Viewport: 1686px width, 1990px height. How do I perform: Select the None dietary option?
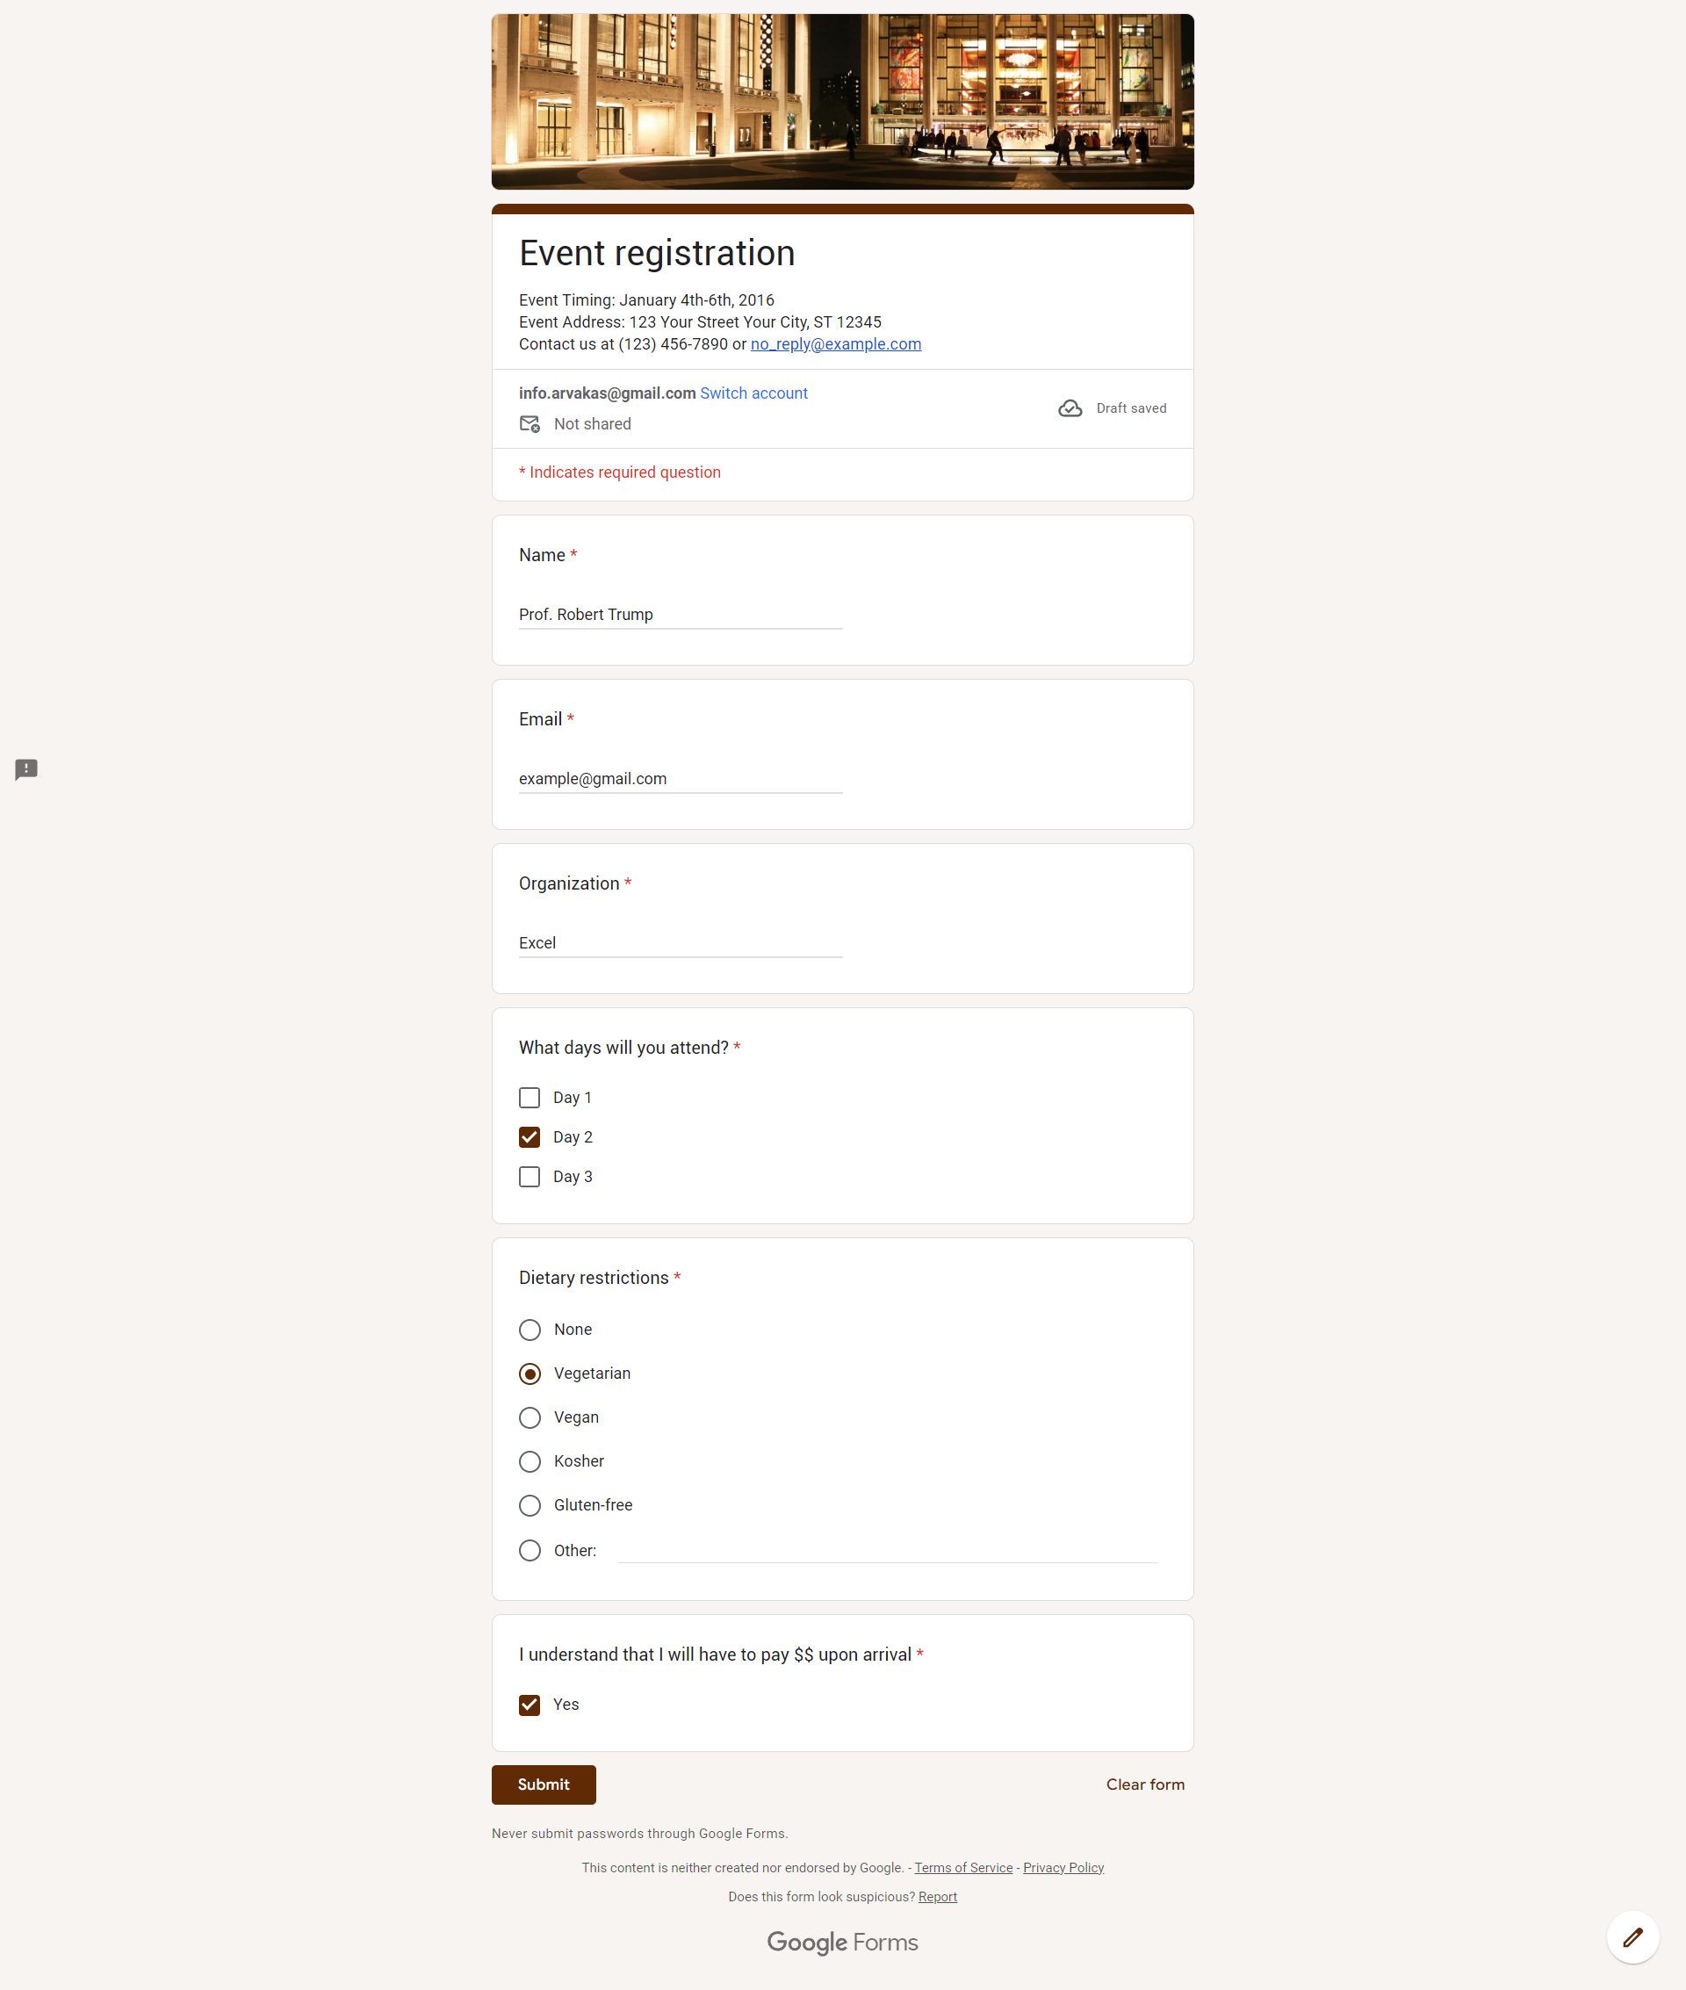click(x=530, y=1330)
